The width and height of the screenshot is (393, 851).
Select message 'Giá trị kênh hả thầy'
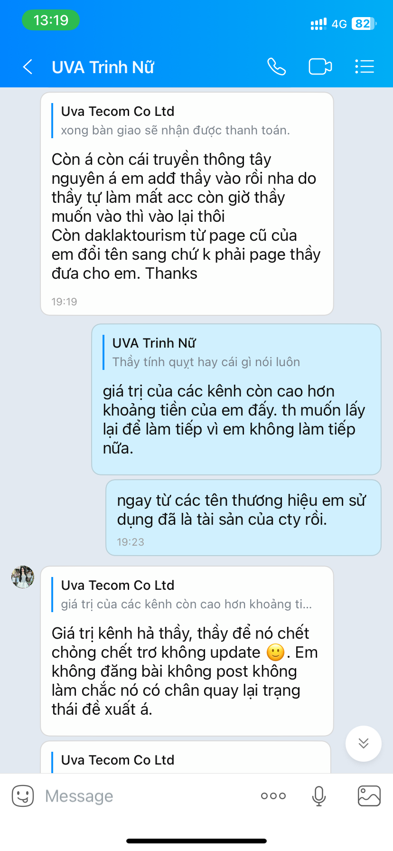click(x=187, y=651)
